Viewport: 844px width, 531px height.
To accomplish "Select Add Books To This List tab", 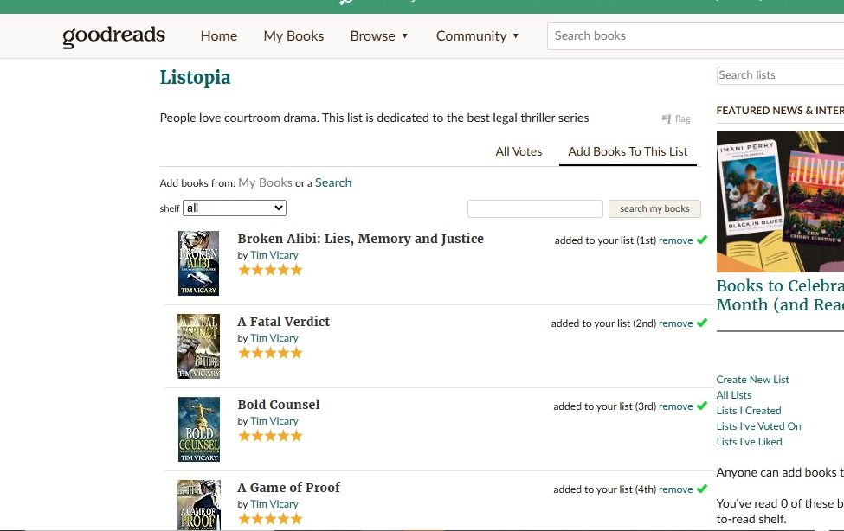I will coord(628,151).
